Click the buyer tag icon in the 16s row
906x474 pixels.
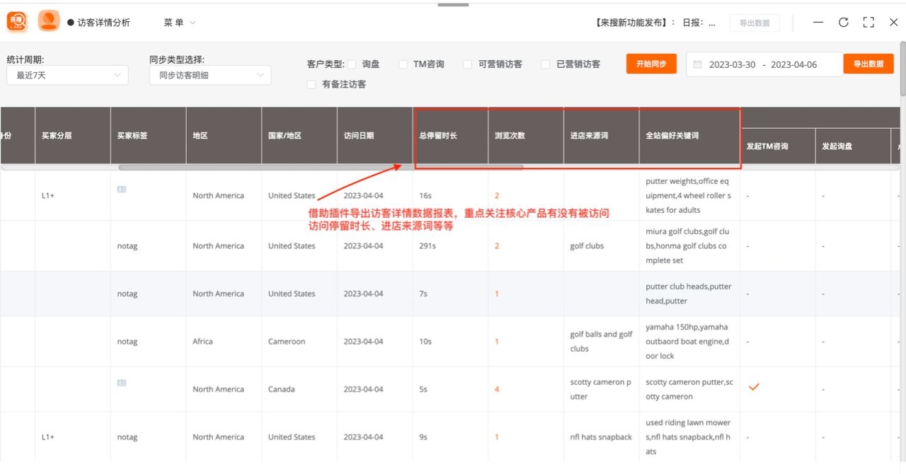pos(122,190)
